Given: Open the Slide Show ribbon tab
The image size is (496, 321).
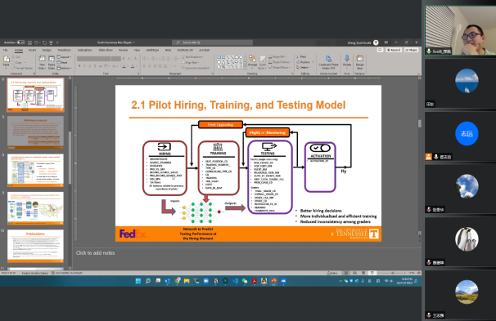Looking at the screenshot, I should tap(106, 50).
